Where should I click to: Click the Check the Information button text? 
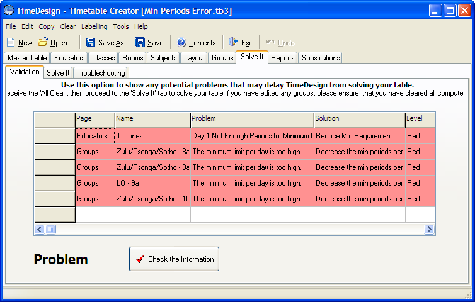tap(181, 259)
